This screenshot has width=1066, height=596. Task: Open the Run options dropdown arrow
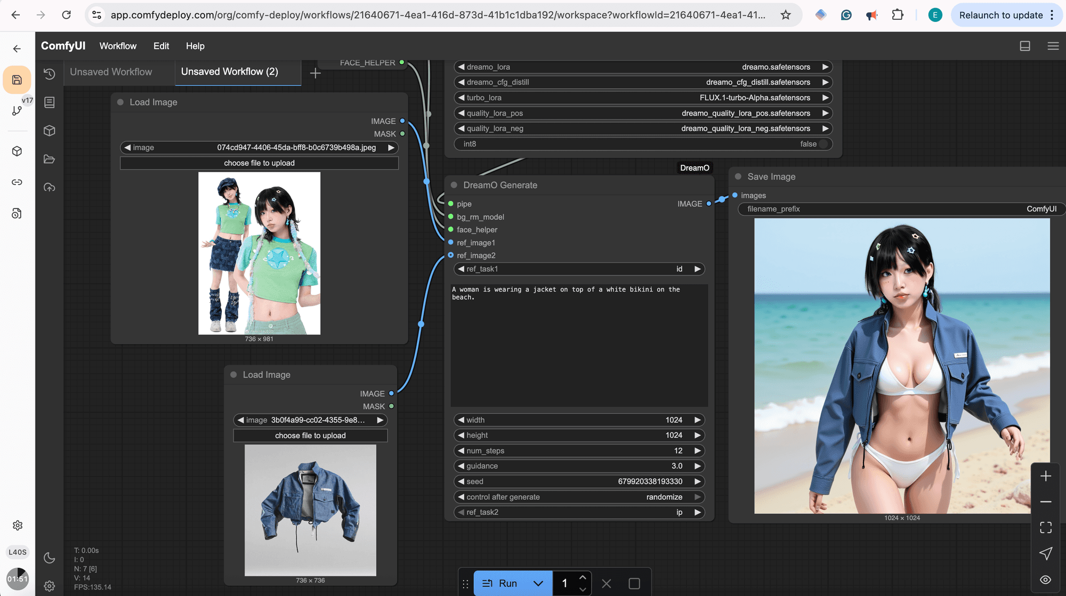tap(538, 583)
